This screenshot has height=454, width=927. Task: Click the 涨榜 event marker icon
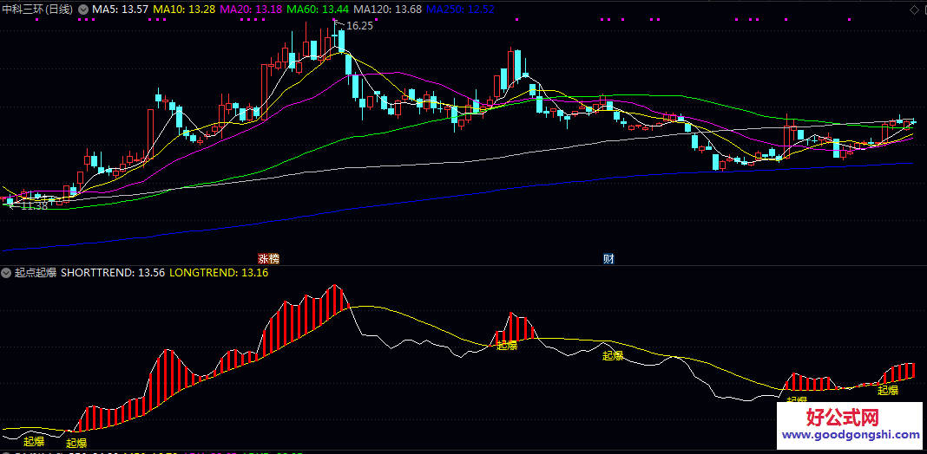pyautogui.click(x=268, y=258)
